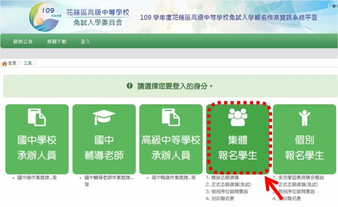Screen dimensions: 338x207
Task: Open the 相關下載 menu item
Action: click(57, 42)
